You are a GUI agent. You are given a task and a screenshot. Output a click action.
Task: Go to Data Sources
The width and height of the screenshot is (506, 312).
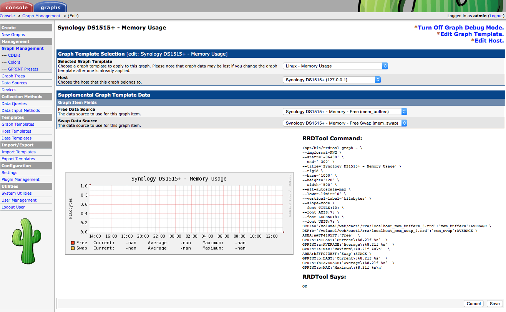pos(14,83)
